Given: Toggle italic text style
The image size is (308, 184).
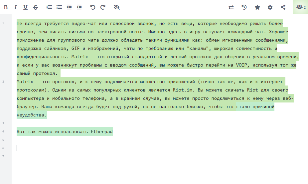Looking at the screenshot, I should (15, 7).
